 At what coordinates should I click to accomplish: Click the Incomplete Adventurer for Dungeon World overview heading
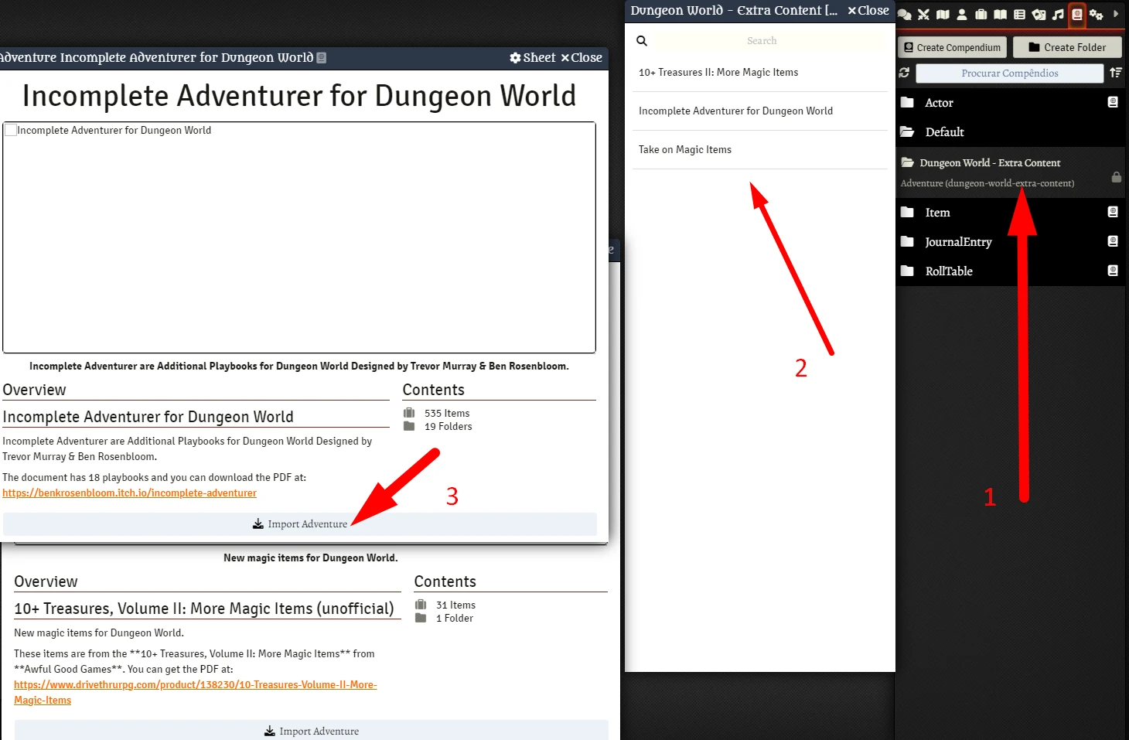click(x=148, y=417)
